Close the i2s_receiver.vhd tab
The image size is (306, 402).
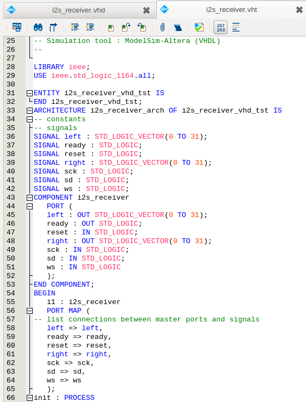click(x=146, y=10)
